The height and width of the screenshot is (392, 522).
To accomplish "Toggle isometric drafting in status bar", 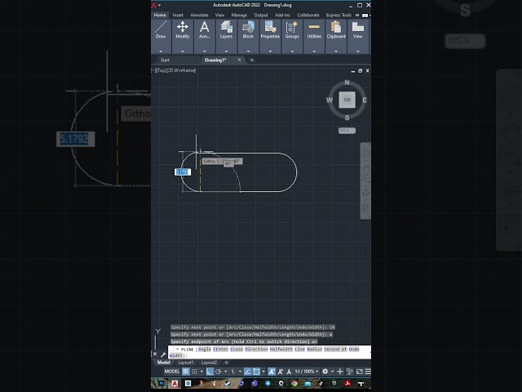I will click(232, 372).
